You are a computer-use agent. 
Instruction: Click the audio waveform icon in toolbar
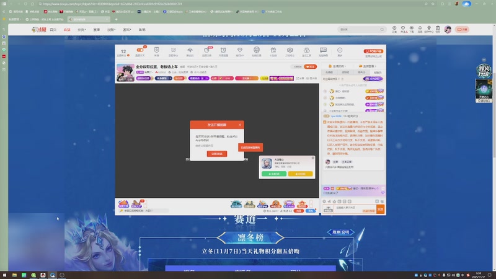click(x=190, y=50)
